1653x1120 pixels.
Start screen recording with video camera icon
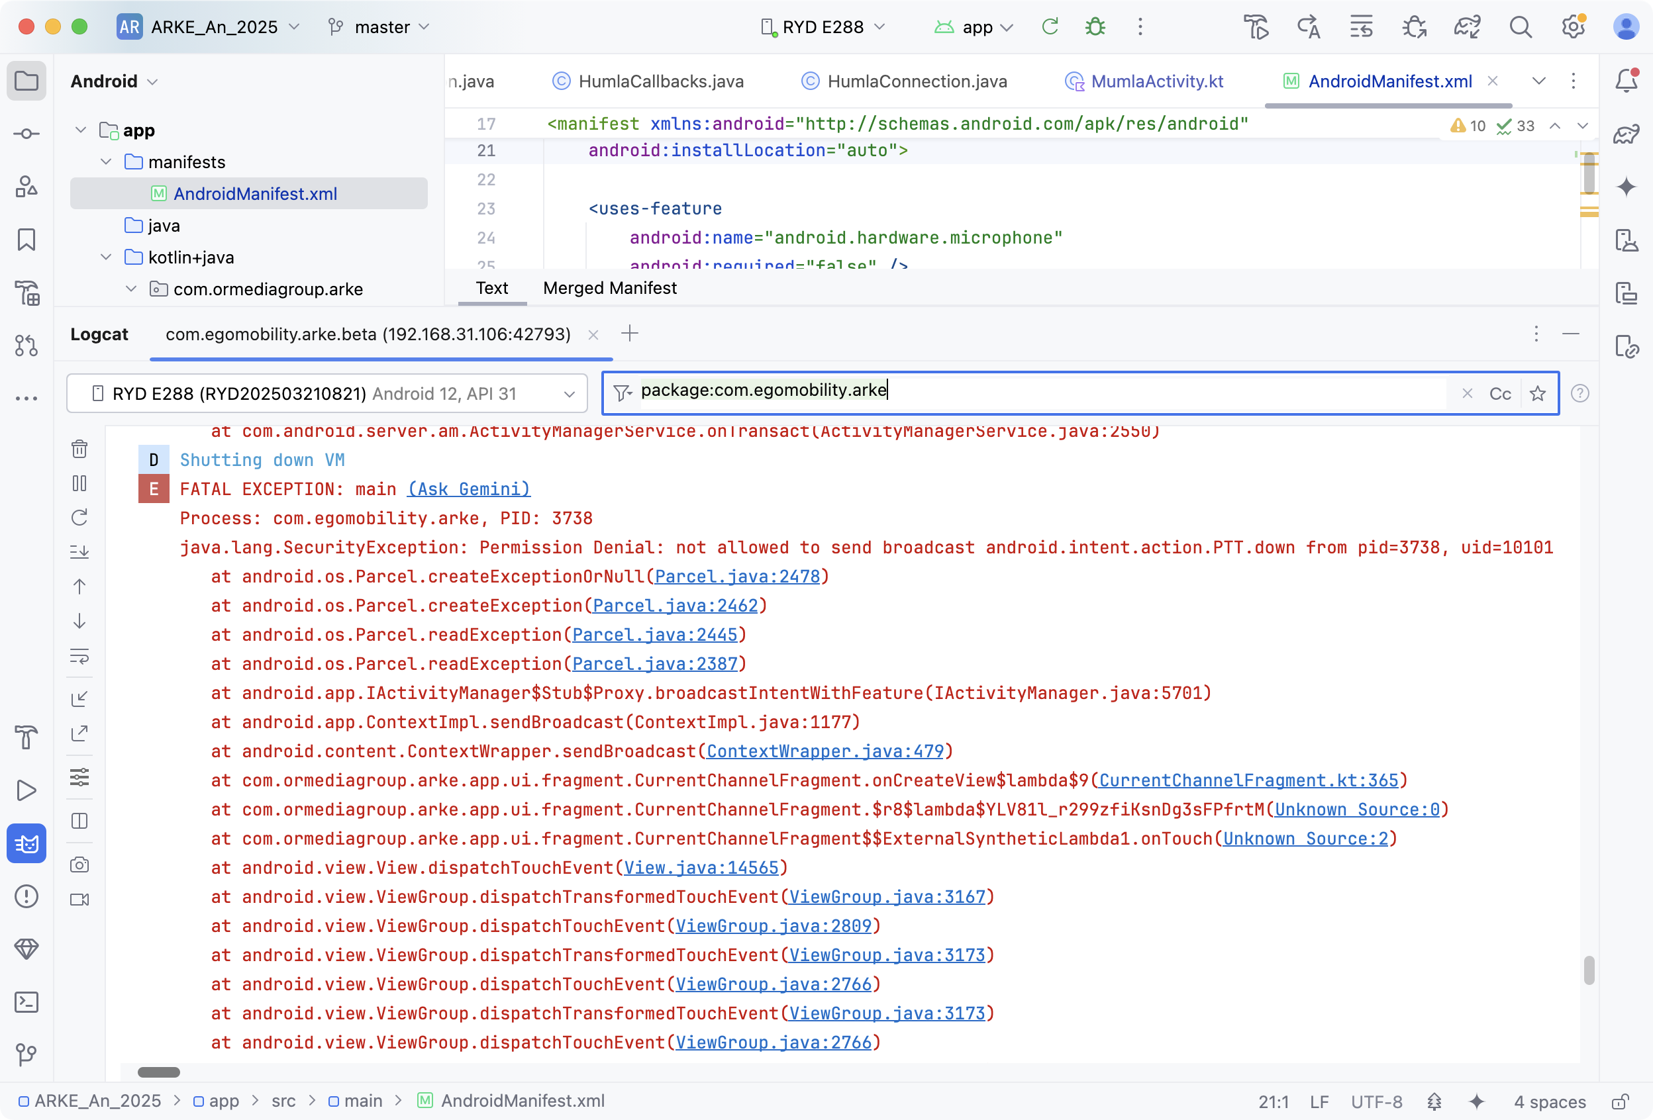[79, 900]
